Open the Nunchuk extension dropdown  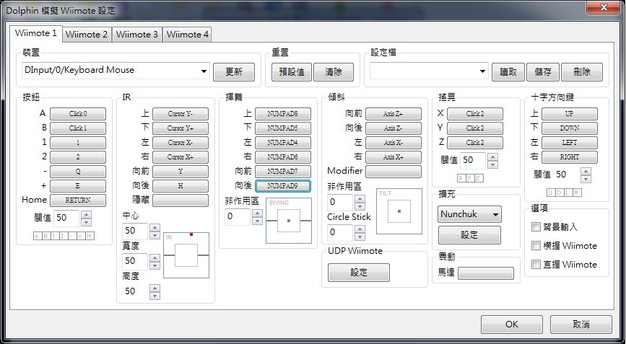[469, 214]
